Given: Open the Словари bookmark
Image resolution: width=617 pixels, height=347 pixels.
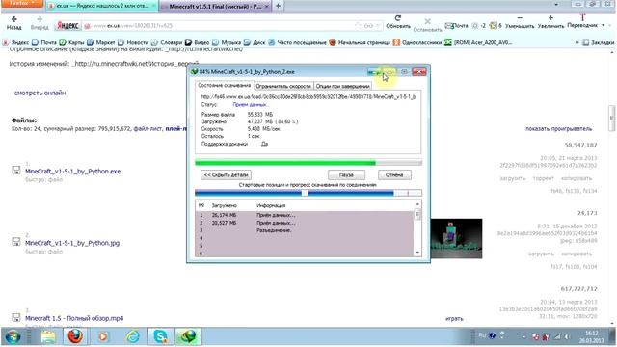Looking at the screenshot, I should 167,42.
